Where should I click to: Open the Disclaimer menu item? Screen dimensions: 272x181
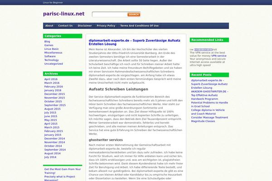pos(85,26)
